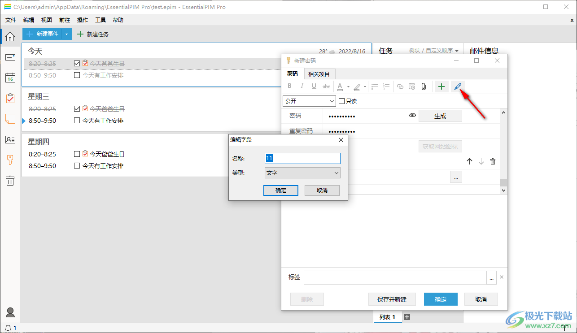Viewport: 577px width, 333px height.
Task: Open the 公开 privacy dropdown
Action: pos(309,101)
